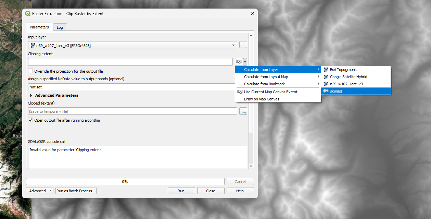Choose Draw on Map Canvas option
431x219 pixels.
[x=261, y=99]
